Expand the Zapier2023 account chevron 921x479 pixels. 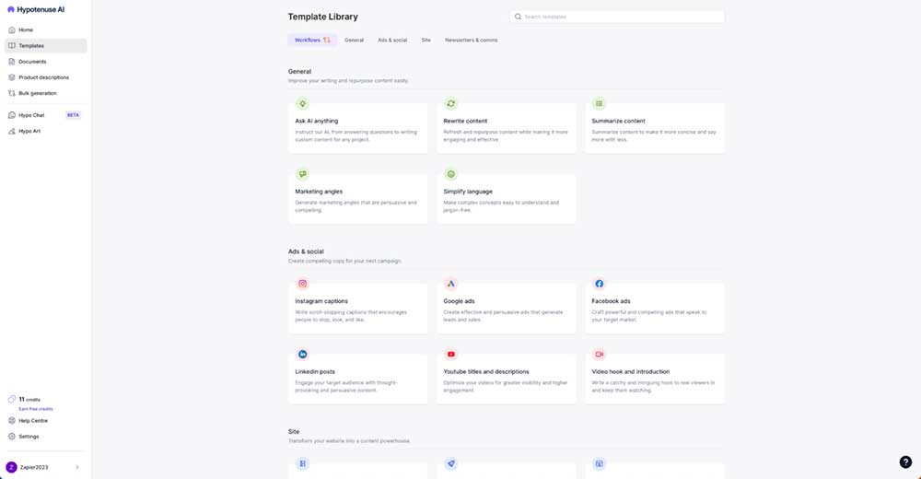coord(77,467)
